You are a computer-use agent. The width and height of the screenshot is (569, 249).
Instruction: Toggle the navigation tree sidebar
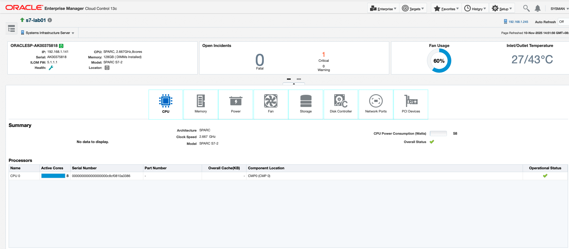11,29
